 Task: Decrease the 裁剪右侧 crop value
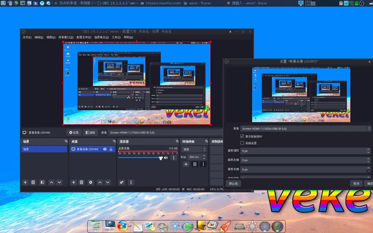coord(368,171)
